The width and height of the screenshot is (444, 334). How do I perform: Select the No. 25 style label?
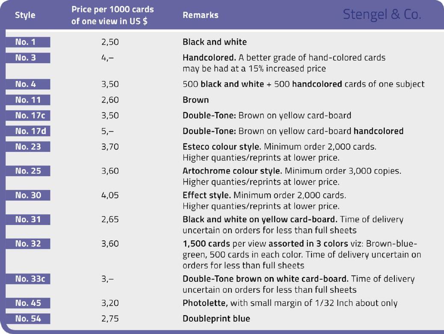28,171
